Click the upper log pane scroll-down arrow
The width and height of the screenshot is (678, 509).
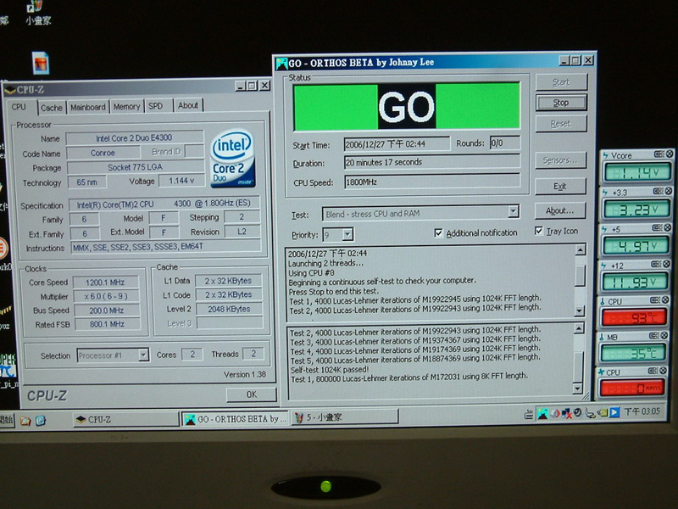pyautogui.click(x=580, y=310)
